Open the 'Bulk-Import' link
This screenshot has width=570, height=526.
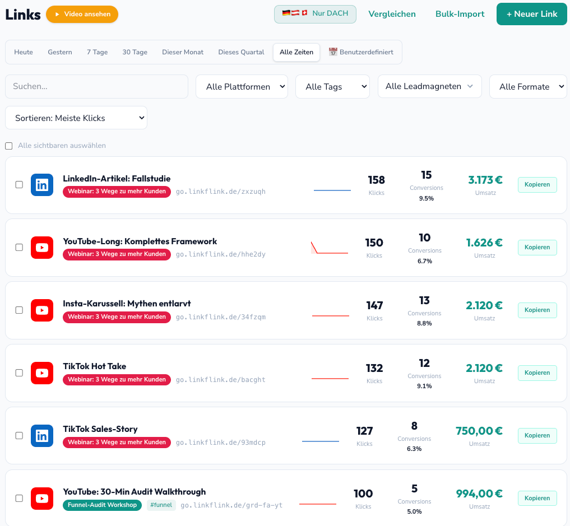[460, 14]
